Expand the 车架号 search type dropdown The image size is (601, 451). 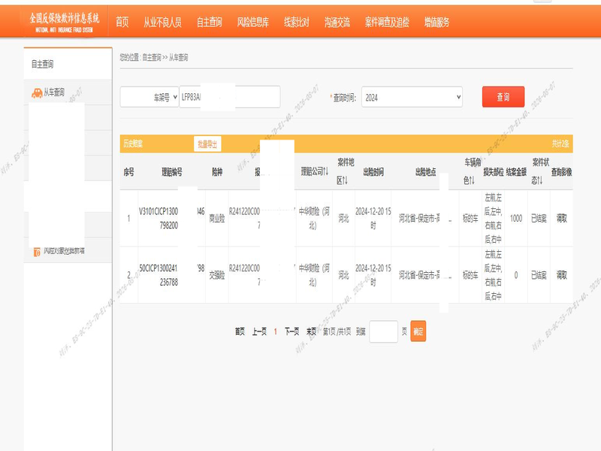tap(149, 97)
